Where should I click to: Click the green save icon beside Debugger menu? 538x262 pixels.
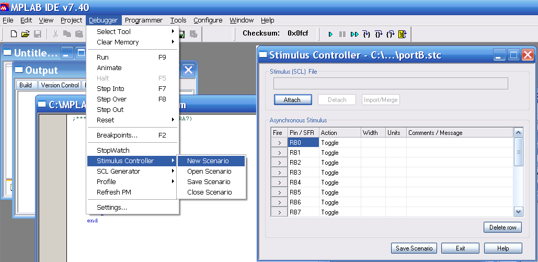point(182,34)
